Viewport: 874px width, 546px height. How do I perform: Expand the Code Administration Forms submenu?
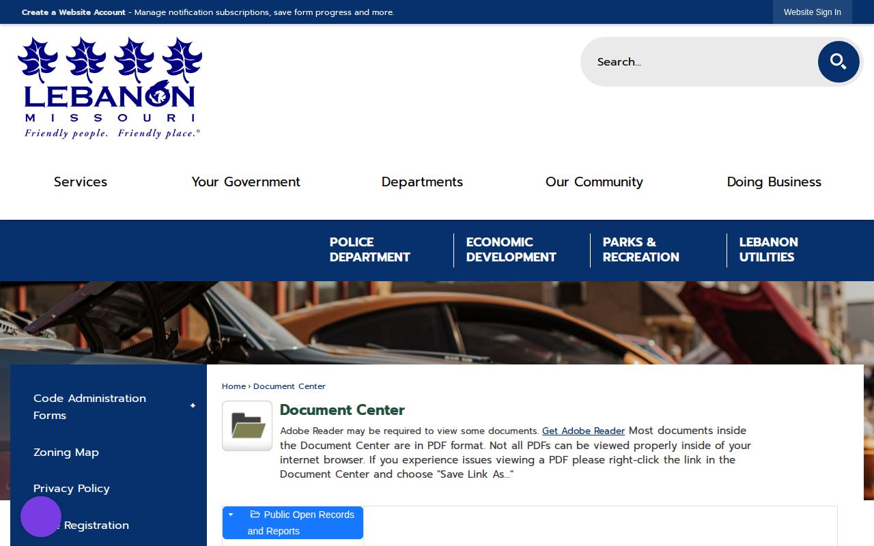pyautogui.click(x=193, y=406)
